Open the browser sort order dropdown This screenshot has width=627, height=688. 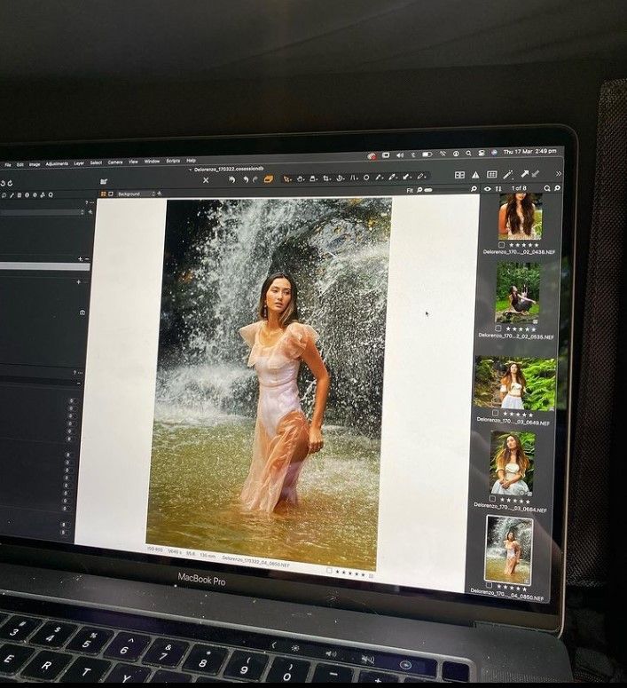[499, 188]
